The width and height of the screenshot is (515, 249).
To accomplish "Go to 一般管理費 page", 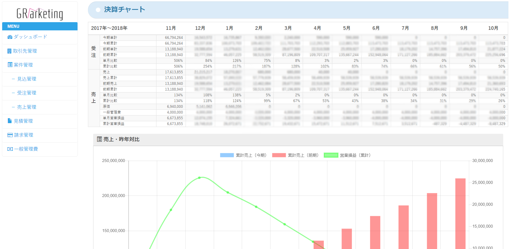I will tap(26, 149).
